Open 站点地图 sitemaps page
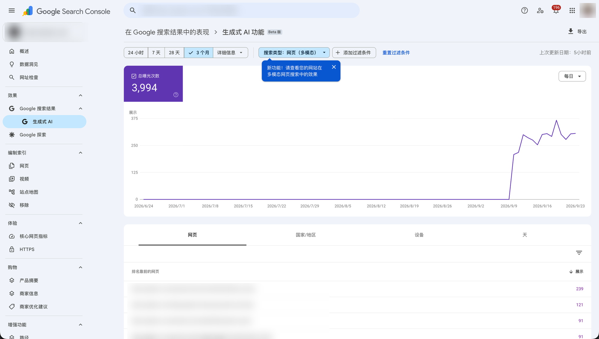Image resolution: width=599 pixels, height=339 pixels. [44, 192]
